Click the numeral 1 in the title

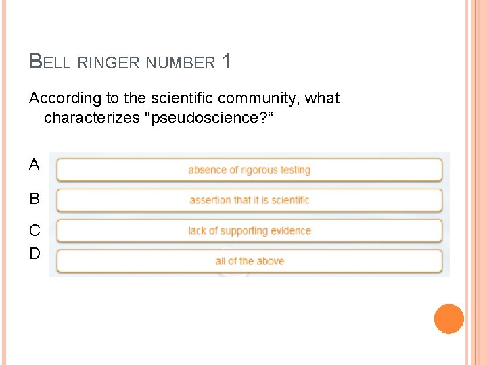coord(226,62)
